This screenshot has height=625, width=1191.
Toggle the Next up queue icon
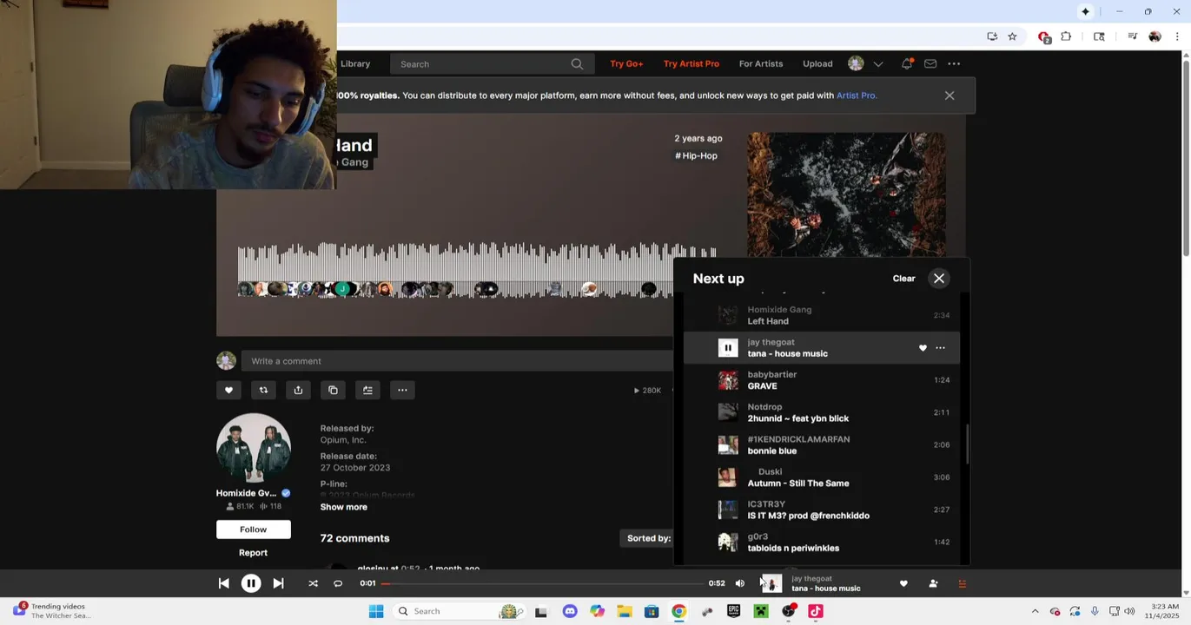962,583
